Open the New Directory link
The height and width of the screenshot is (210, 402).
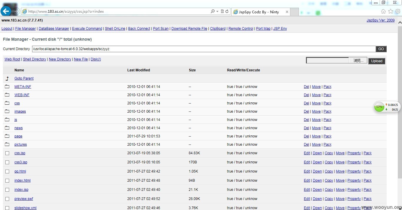[60, 59]
